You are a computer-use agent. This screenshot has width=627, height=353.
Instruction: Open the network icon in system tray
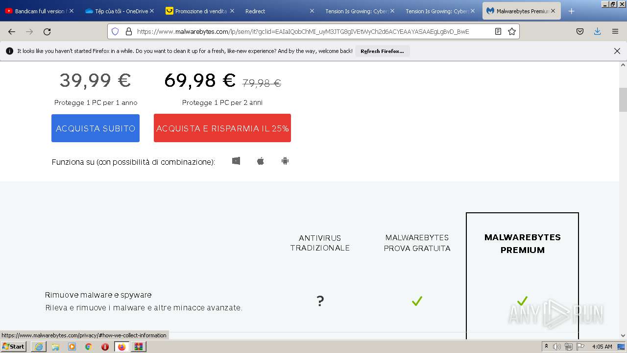click(569, 347)
